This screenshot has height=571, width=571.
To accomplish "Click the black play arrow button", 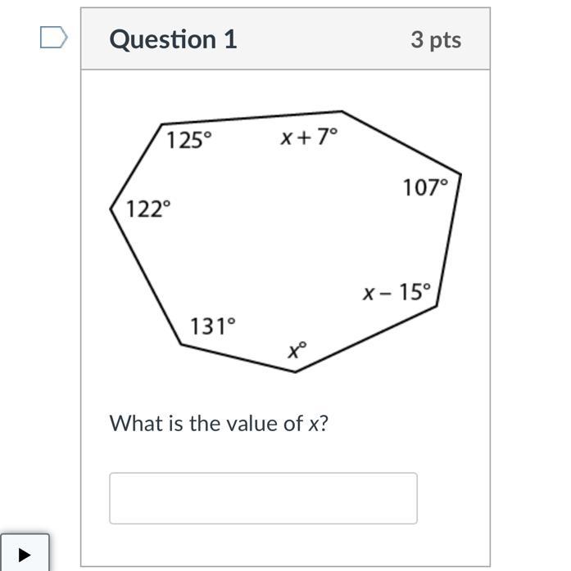I will pos(25,554).
